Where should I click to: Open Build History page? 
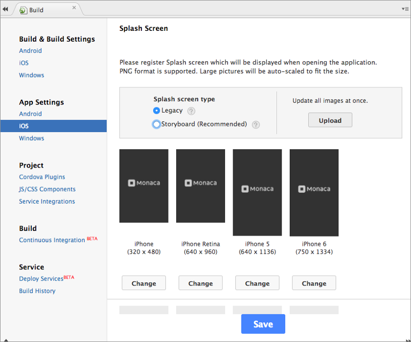(37, 291)
